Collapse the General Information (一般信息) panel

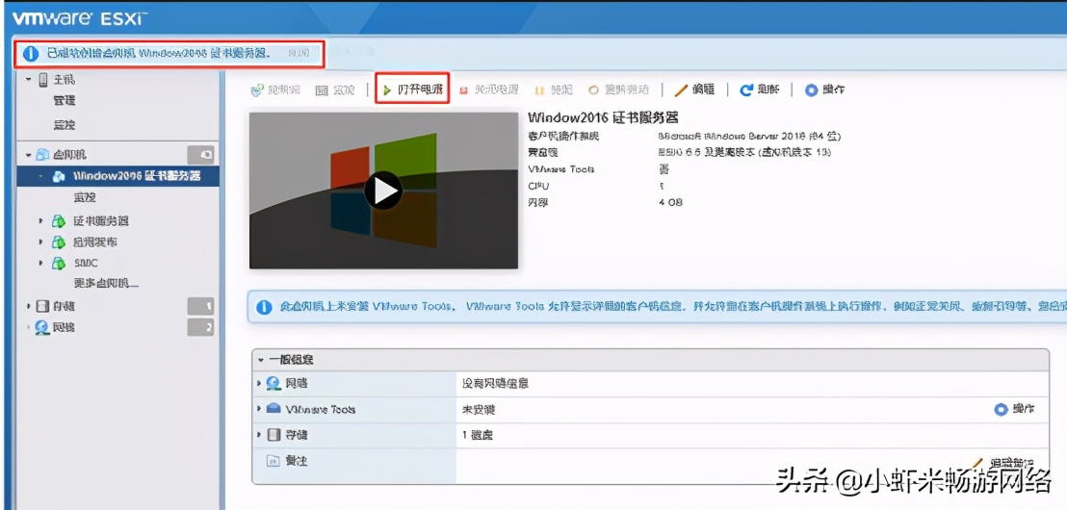[x=261, y=360]
